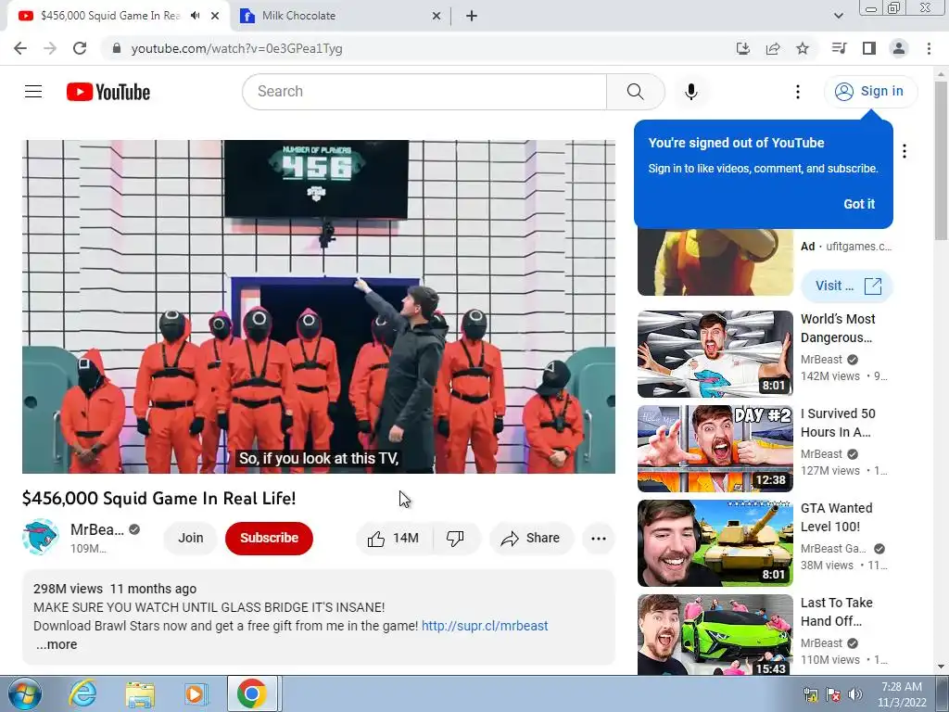Screen dimensions: 949x712
Task: Open the system tray volume icon
Action: [855, 694]
